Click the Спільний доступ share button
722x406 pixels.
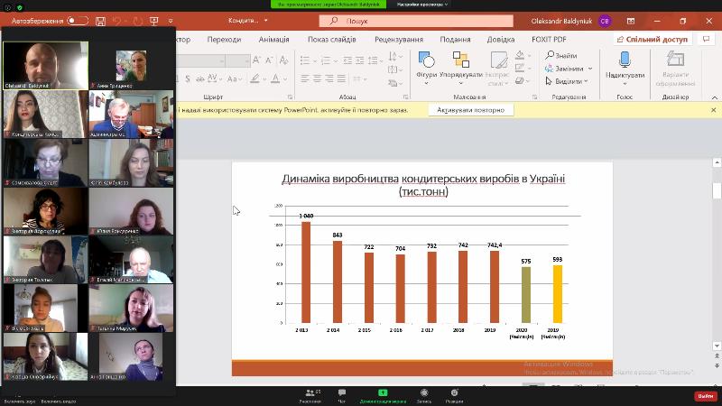pyautogui.click(x=652, y=40)
